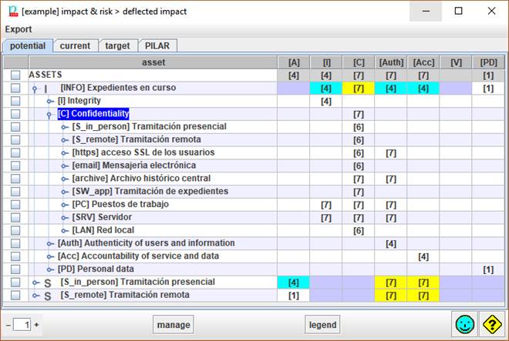Screen dimensions: 509x341
Task: Click the minus icon to decrease level
Action: click(8, 325)
